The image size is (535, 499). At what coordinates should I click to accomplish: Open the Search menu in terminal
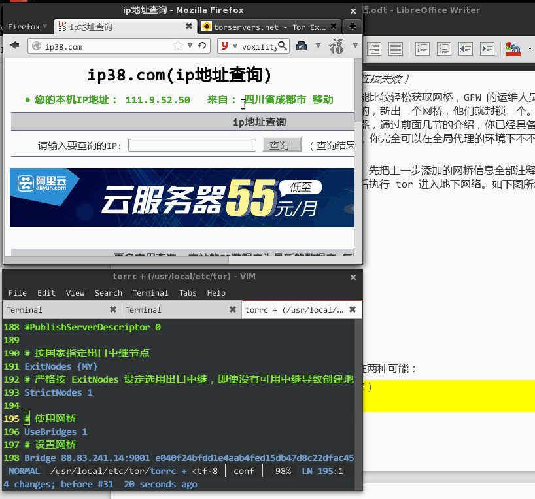point(108,293)
